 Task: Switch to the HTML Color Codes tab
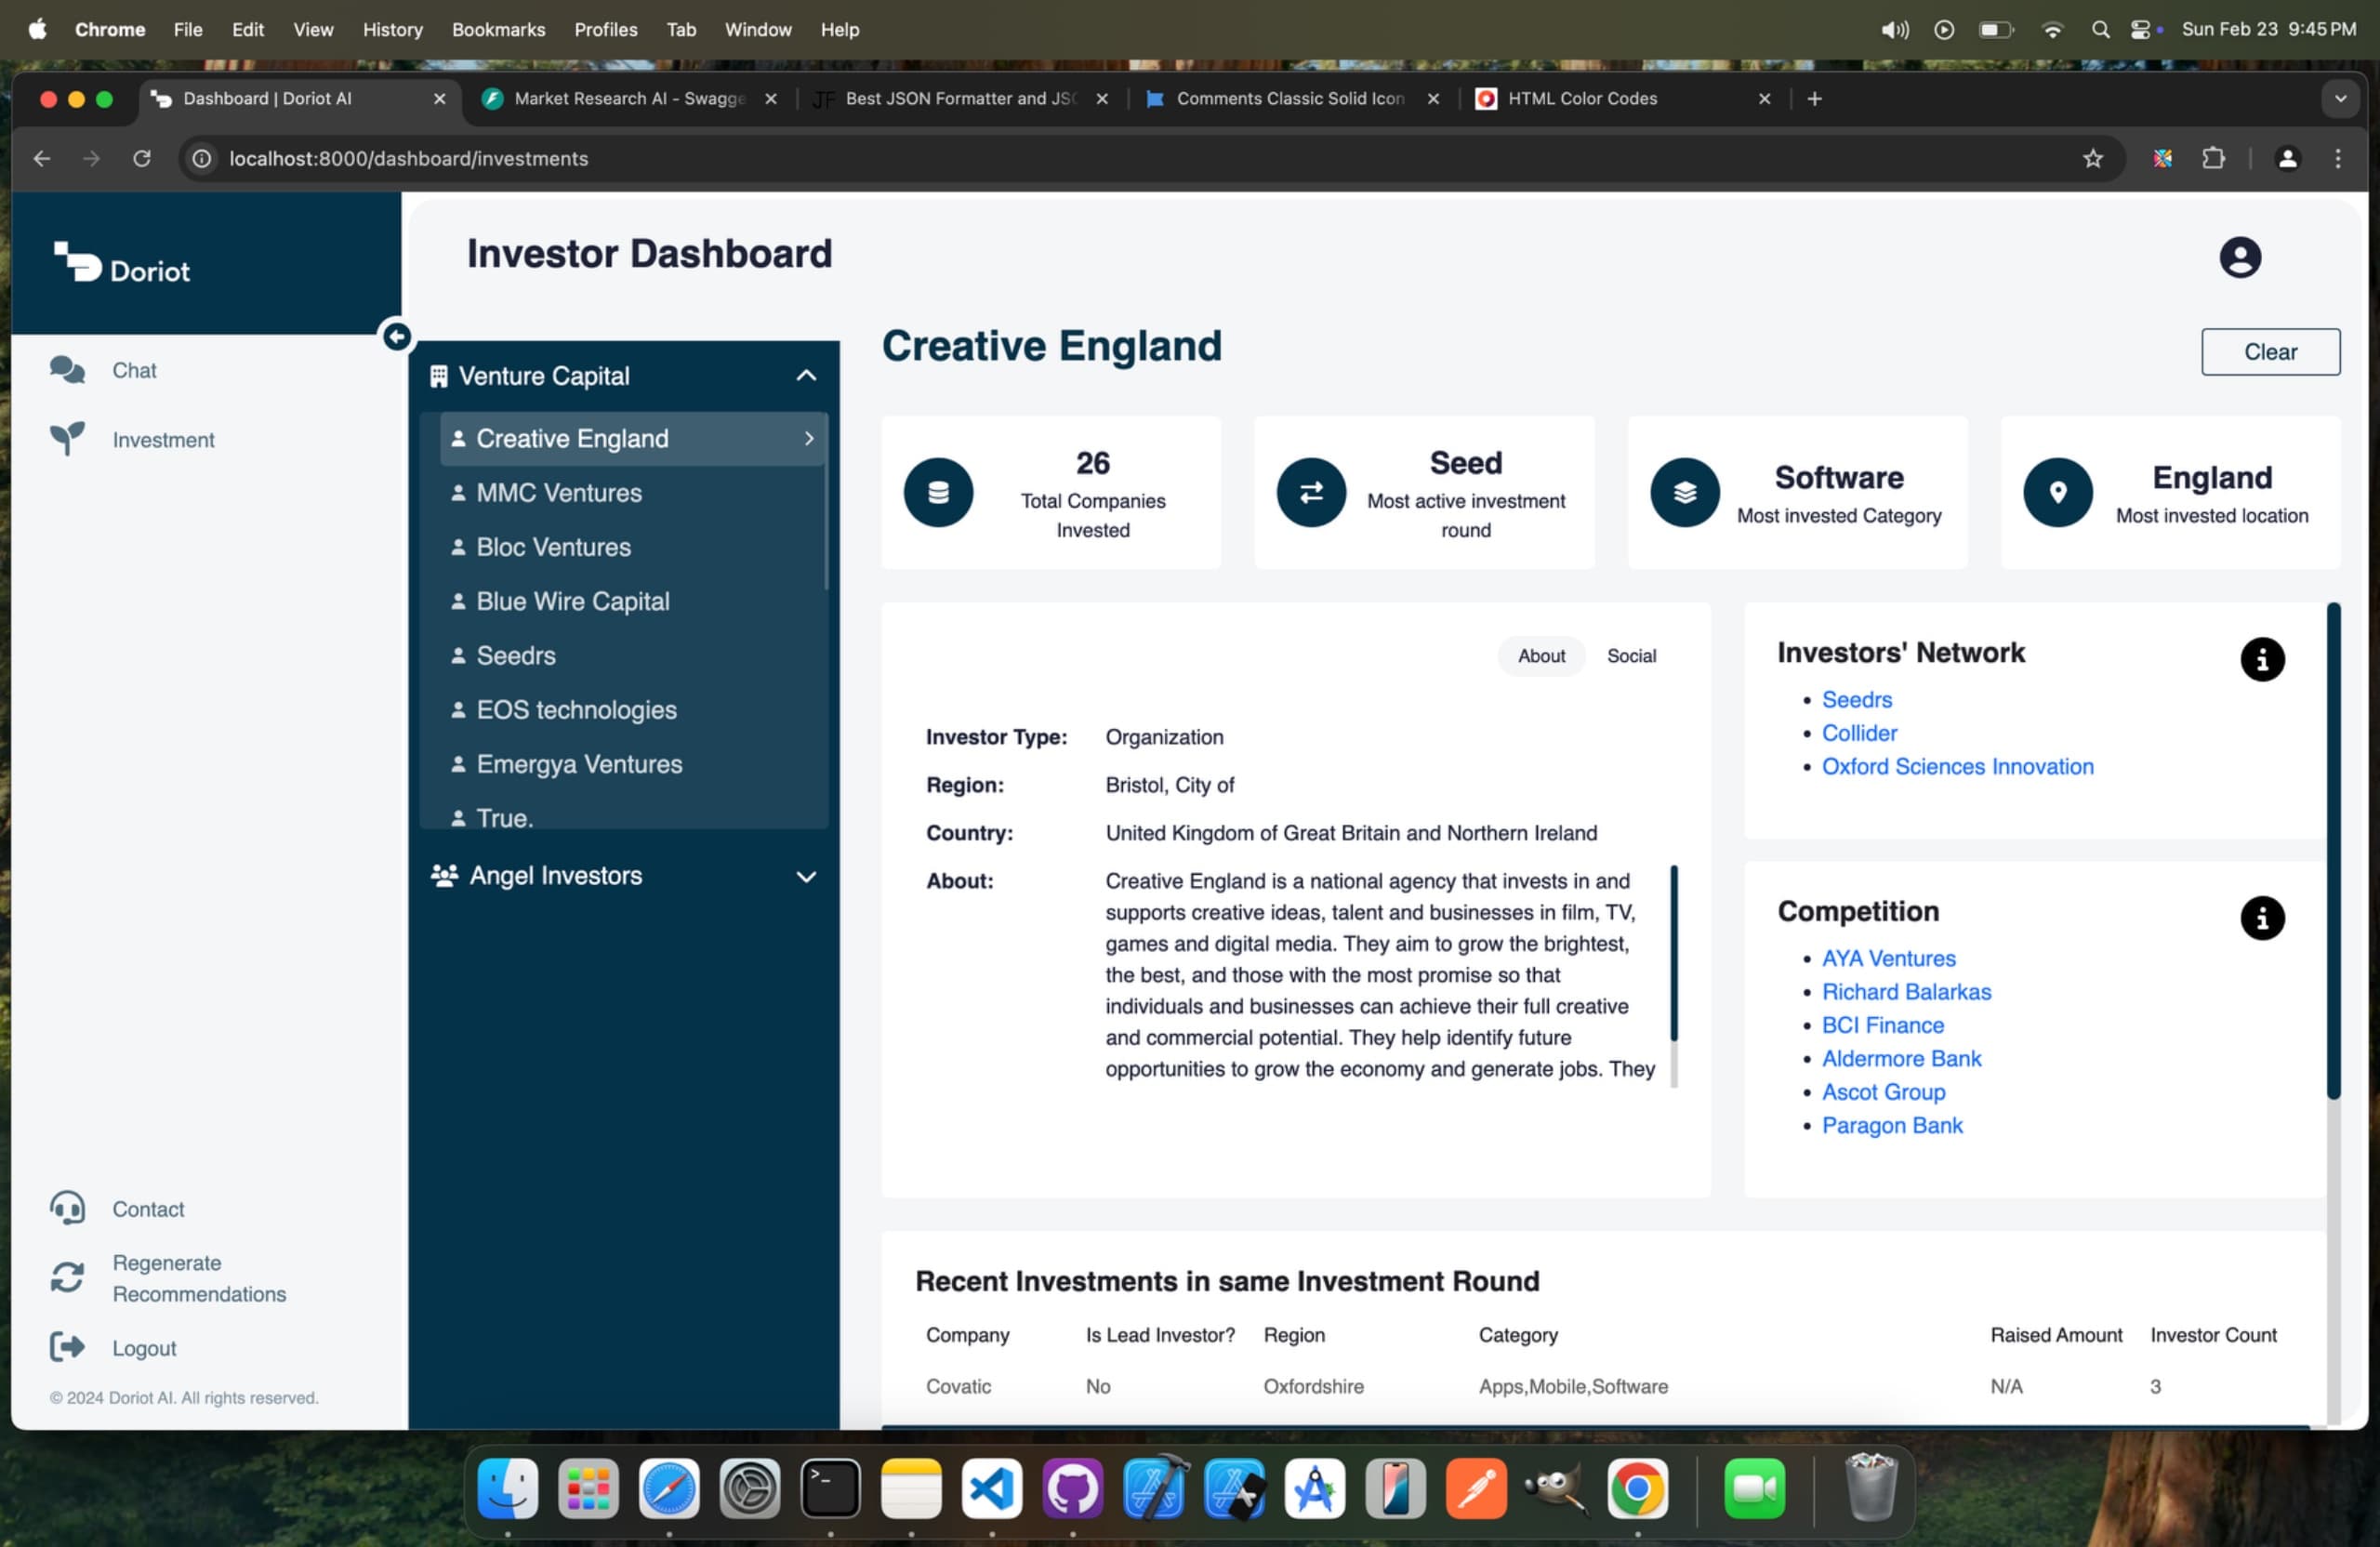pos(1620,98)
